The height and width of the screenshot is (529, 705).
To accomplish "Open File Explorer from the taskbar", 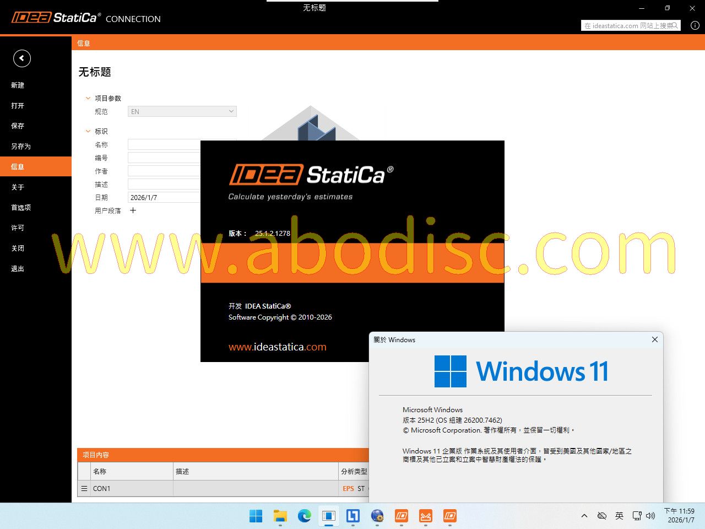I will 280,516.
